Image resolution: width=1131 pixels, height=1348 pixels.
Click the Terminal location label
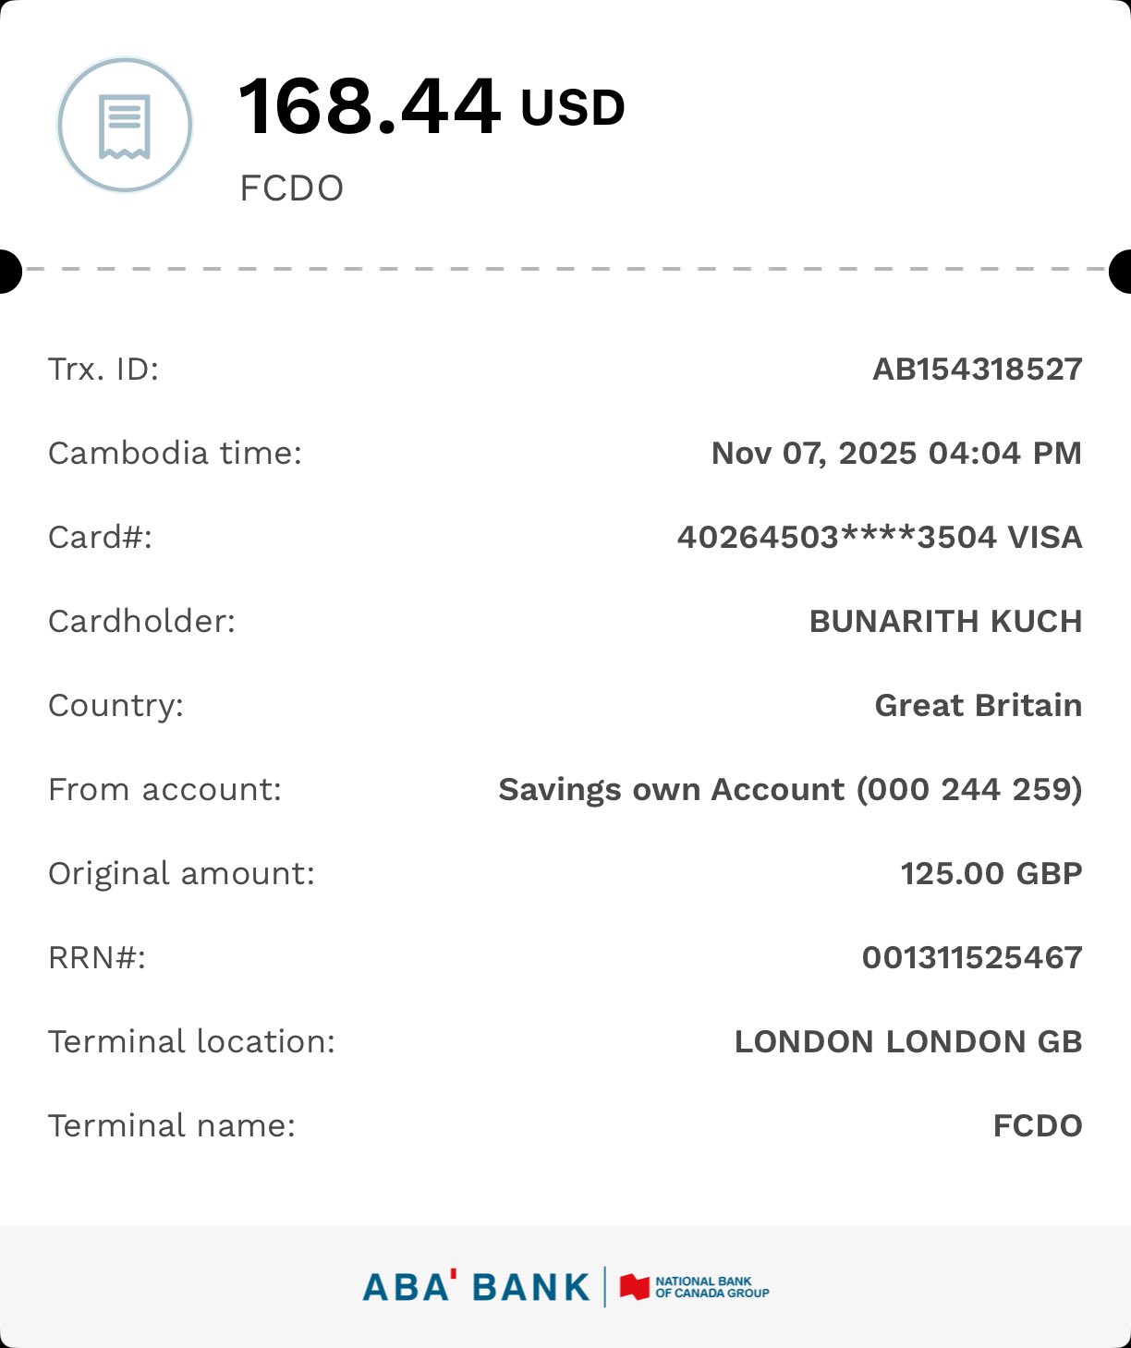tap(191, 1042)
